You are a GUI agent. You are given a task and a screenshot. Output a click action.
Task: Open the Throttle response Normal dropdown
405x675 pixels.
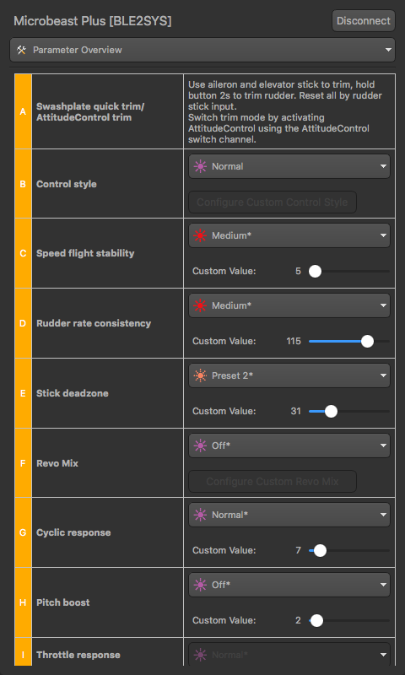click(289, 655)
